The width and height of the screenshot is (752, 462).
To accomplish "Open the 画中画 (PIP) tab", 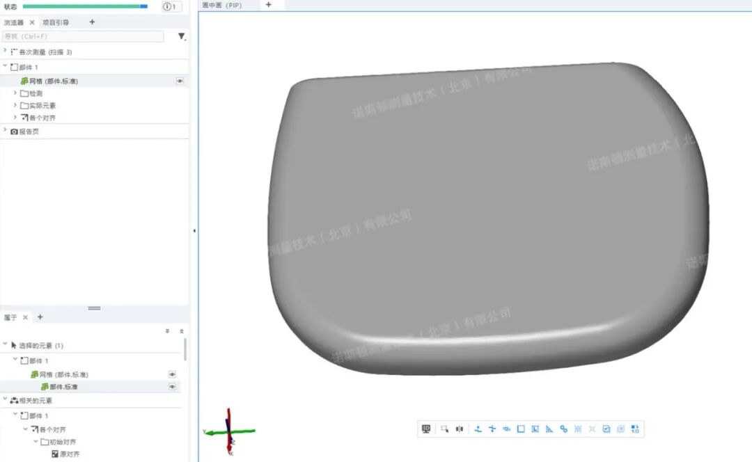I will (221, 5).
